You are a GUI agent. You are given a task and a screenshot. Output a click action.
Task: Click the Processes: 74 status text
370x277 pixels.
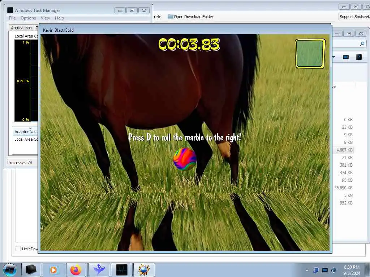tap(20, 163)
